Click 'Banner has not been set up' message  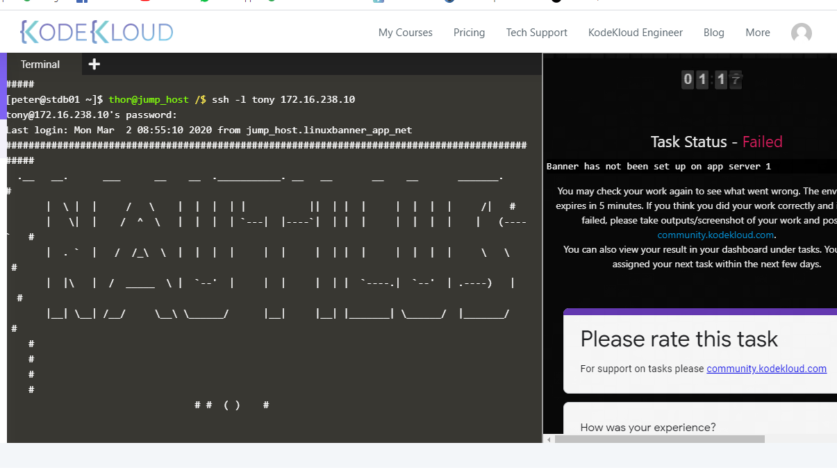658,166
